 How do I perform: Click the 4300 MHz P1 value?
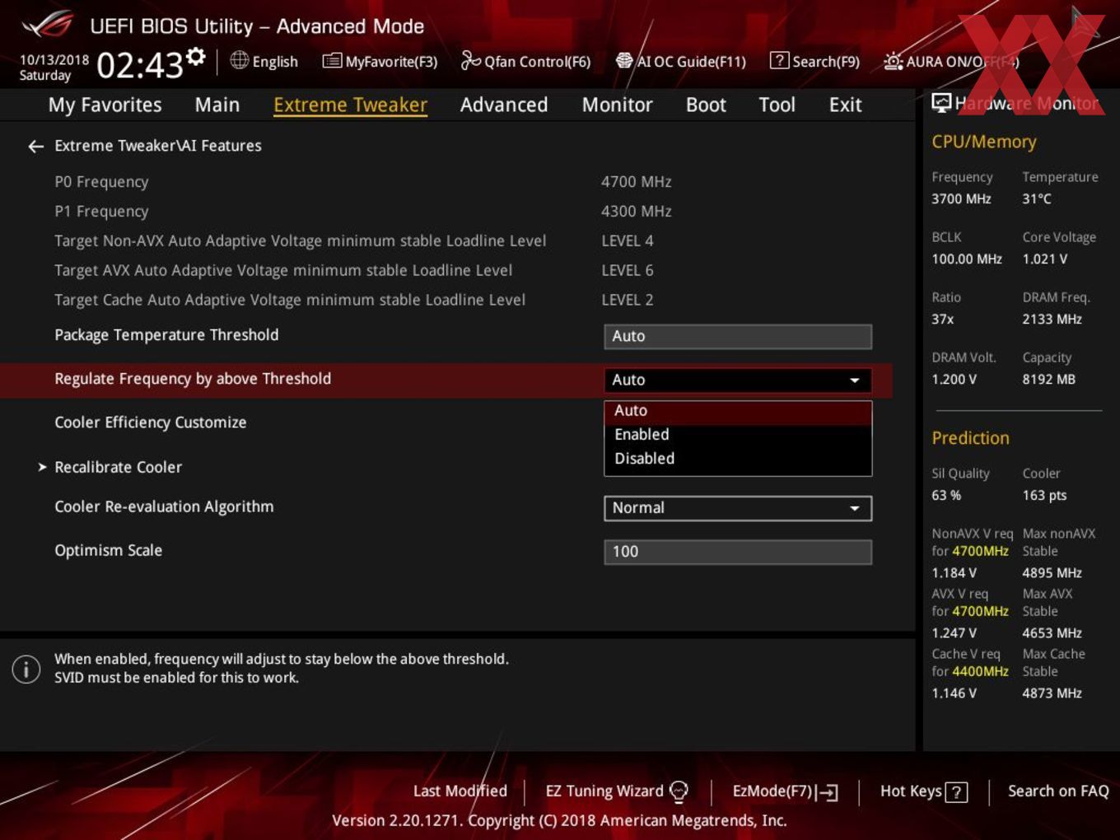[636, 212]
